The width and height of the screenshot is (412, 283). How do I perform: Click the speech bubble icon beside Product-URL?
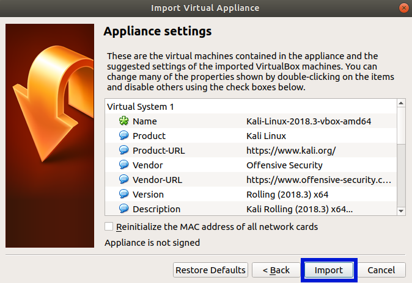click(123, 150)
